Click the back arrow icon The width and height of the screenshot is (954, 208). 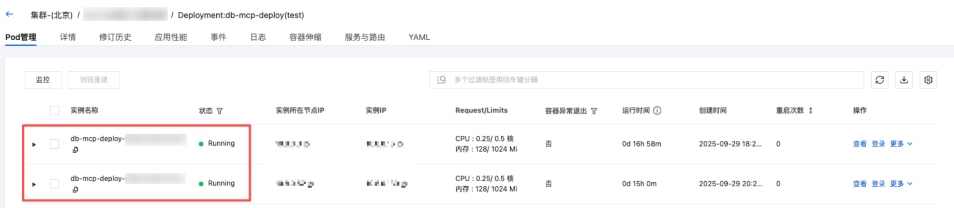click(9, 14)
